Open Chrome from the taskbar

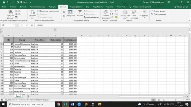(x=58, y=104)
